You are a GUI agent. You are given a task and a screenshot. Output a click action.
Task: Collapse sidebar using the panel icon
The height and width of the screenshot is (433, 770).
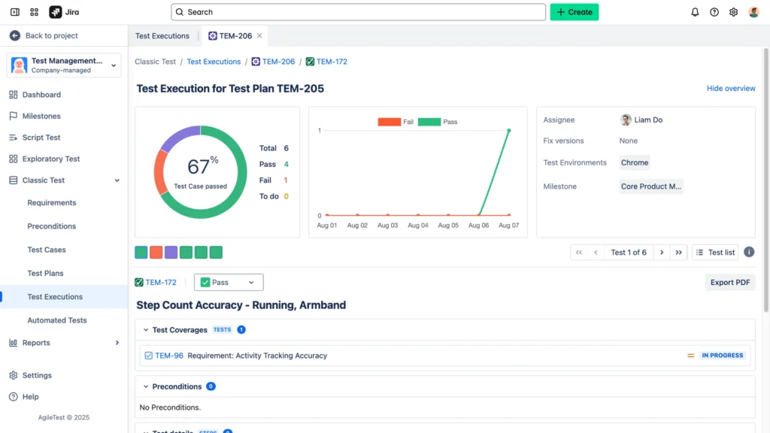click(15, 12)
